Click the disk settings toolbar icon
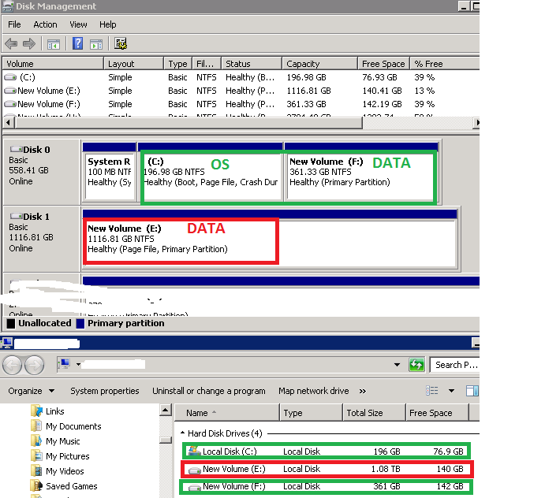Image resolution: width=545 pixels, height=498 pixels. coord(120,44)
